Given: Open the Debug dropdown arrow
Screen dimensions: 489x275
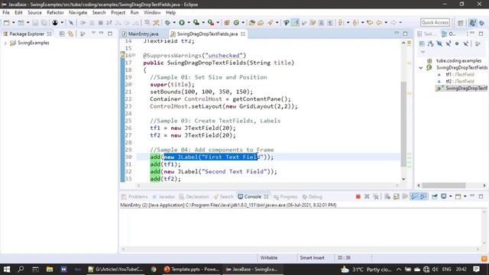Looking at the screenshot, I should 174,22.
